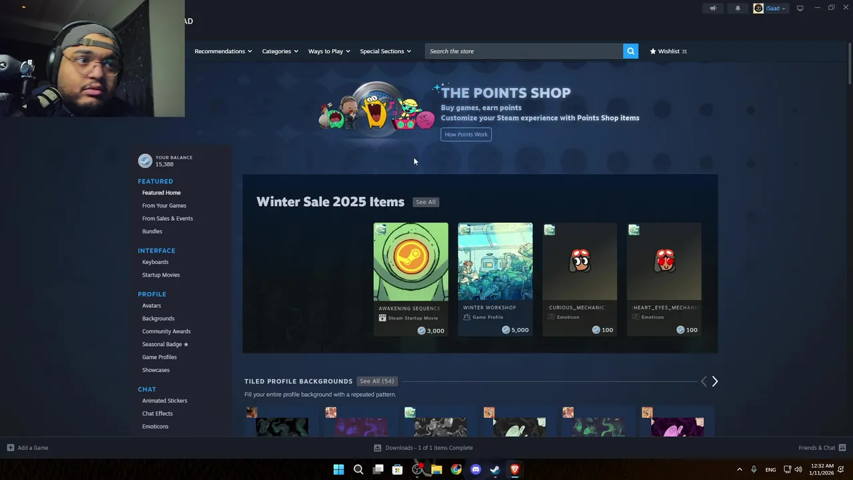Open the Showcases category
Image resolution: width=853 pixels, height=480 pixels.
click(x=156, y=370)
